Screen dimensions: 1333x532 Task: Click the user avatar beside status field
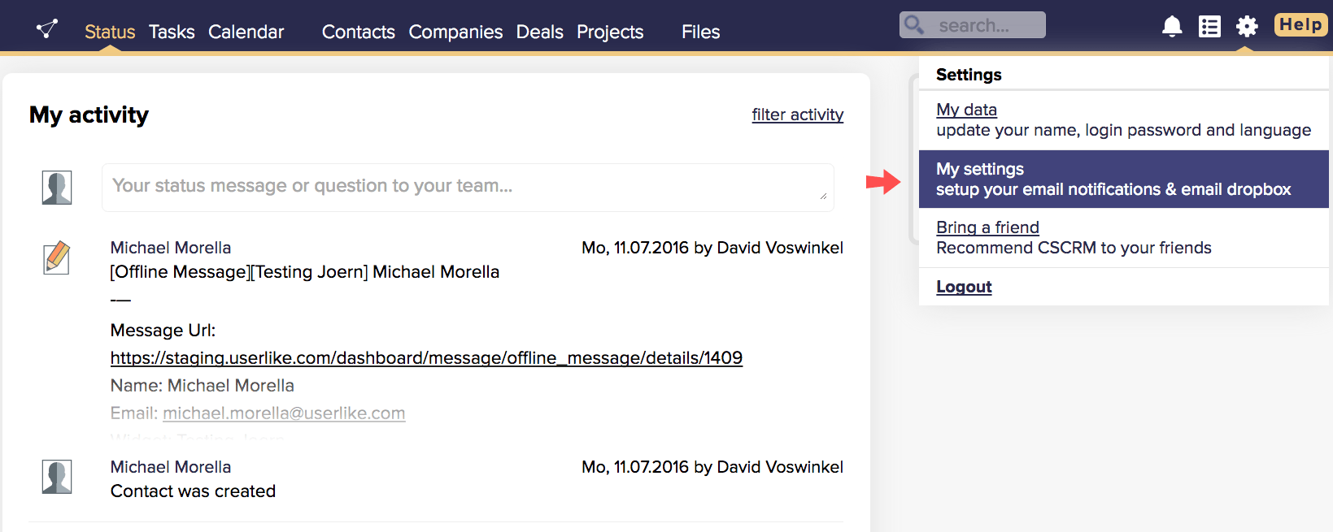[57, 188]
